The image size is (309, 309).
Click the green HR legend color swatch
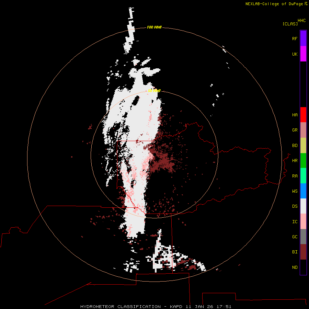(x=303, y=161)
